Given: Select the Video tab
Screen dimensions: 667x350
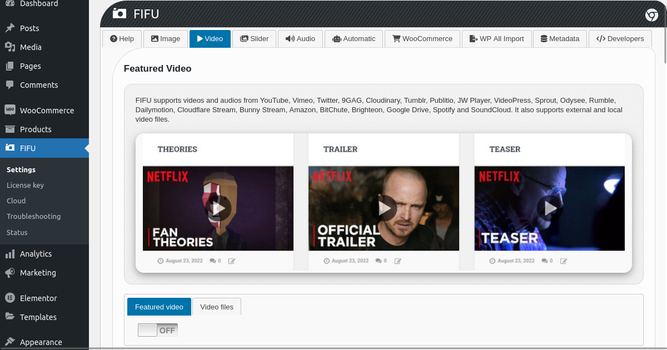Looking at the screenshot, I should point(210,39).
